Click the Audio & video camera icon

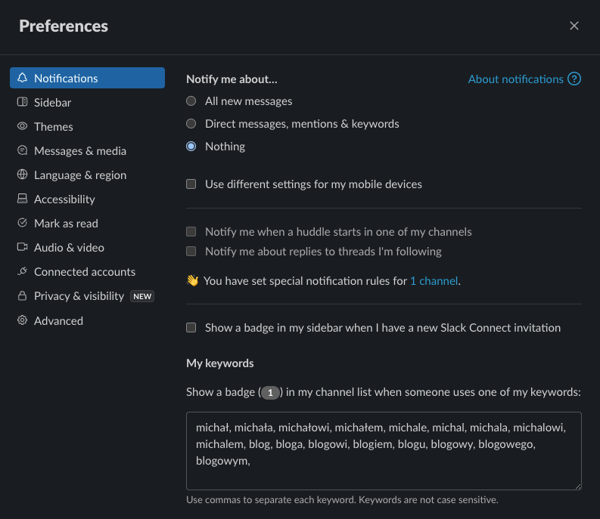[23, 247]
